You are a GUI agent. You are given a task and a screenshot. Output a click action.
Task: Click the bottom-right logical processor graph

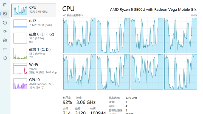(x=181, y=72)
